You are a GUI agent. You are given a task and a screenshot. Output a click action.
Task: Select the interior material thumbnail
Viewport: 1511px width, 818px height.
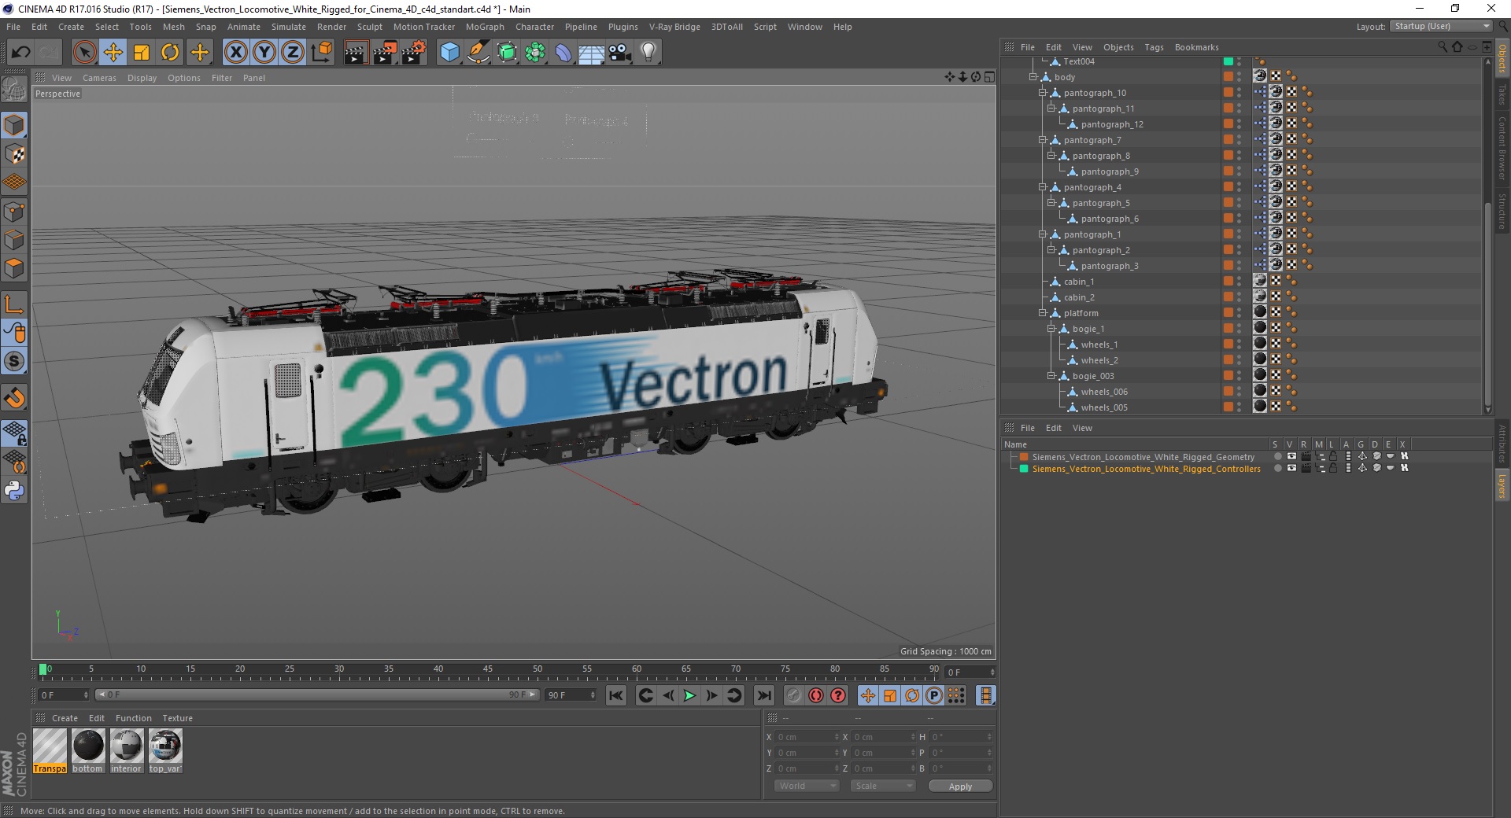pyautogui.click(x=126, y=750)
